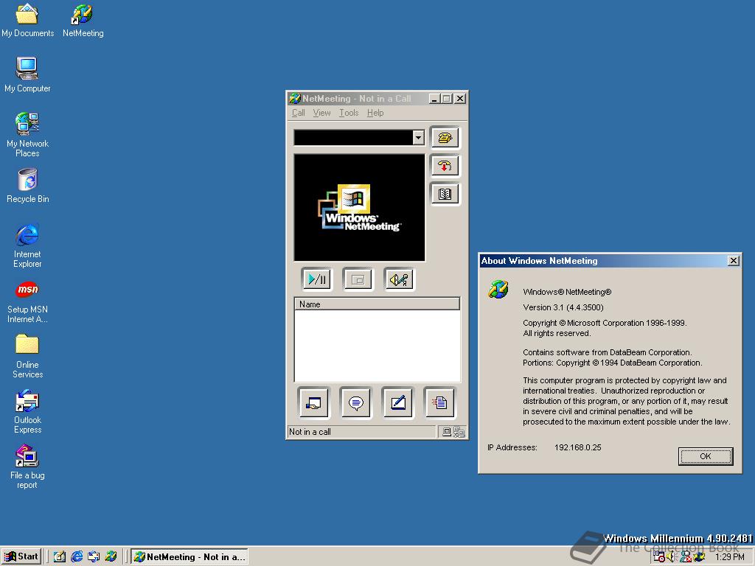Click the Place Call telephone button
The width and height of the screenshot is (755, 566).
445,138
